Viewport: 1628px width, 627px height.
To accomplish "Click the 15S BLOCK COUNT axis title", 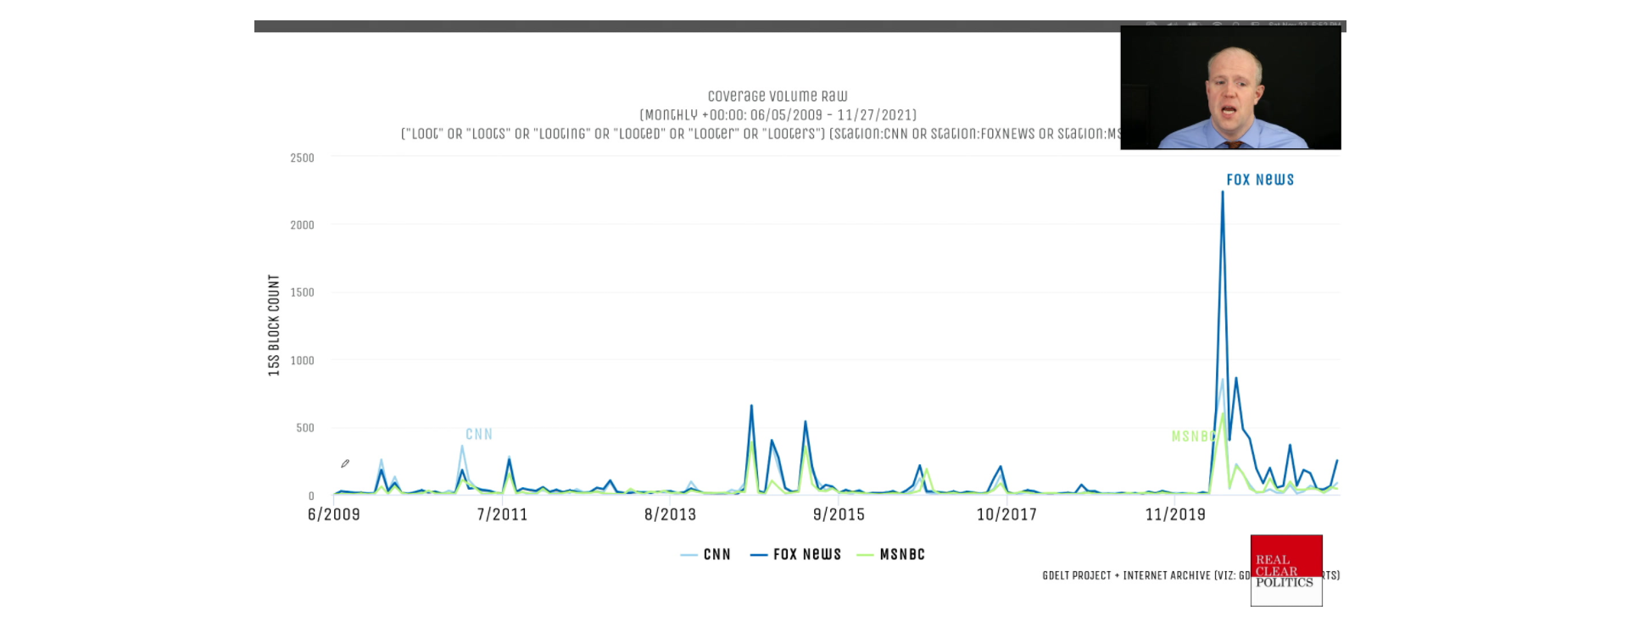I will pos(274,325).
